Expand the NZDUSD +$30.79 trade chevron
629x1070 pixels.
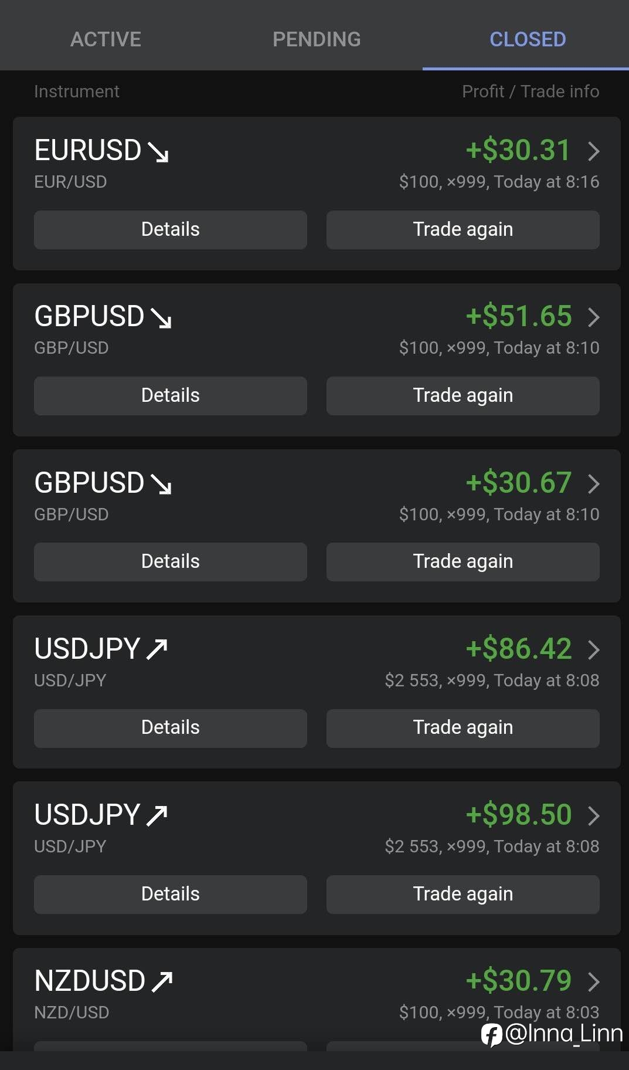(594, 981)
